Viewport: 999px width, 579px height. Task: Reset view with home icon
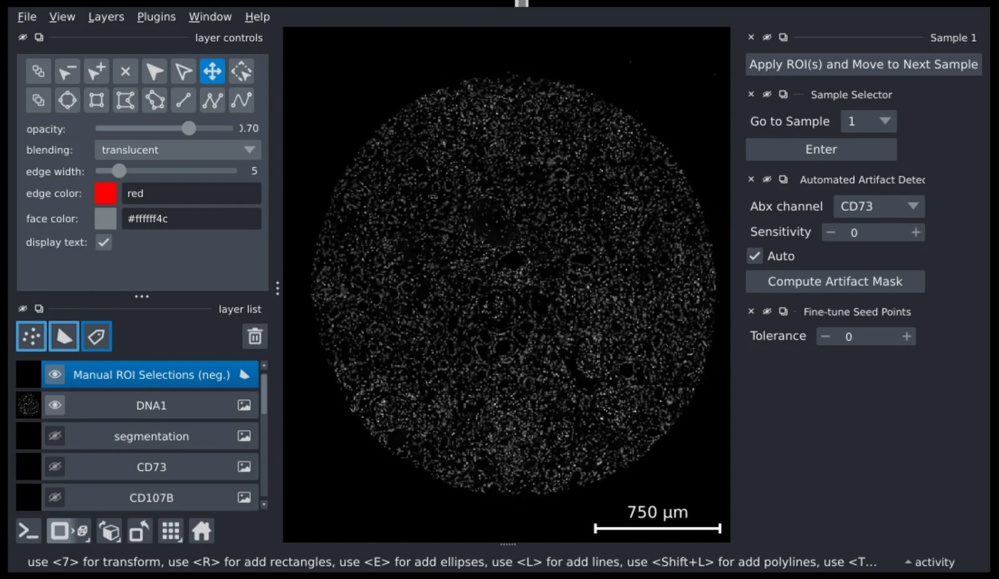tap(202, 532)
